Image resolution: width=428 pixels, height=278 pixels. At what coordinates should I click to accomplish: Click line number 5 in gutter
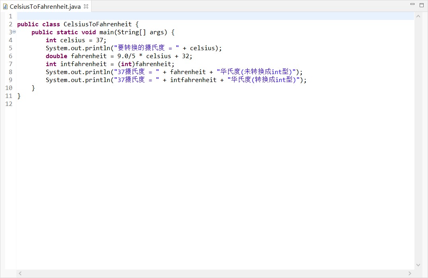(x=10, y=48)
